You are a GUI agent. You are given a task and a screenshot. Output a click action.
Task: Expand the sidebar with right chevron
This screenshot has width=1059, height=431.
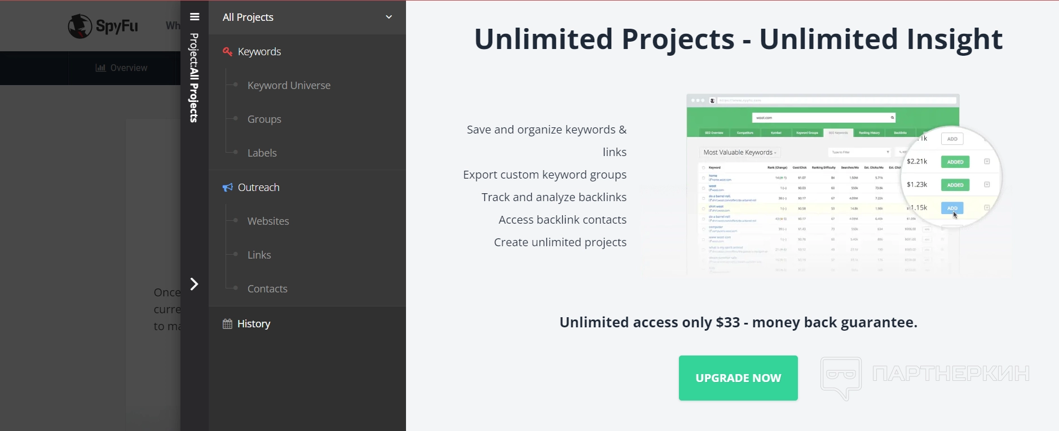(194, 284)
